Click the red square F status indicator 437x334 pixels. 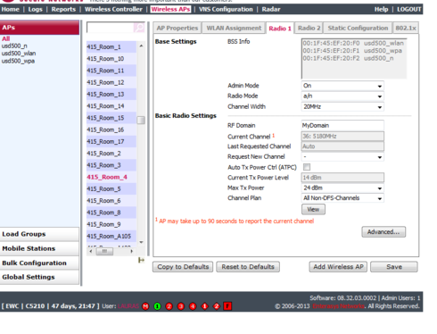coord(227,306)
